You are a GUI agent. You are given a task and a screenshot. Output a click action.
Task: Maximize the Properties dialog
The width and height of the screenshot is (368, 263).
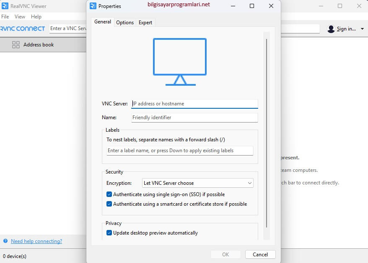click(x=252, y=6)
